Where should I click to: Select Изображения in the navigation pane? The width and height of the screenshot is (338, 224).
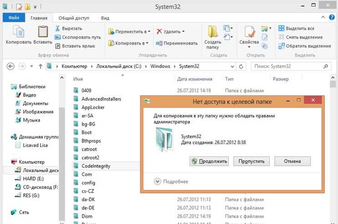(34, 112)
